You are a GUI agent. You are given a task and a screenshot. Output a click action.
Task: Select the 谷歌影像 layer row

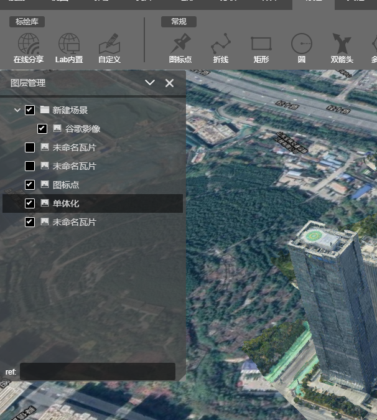[93, 129]
